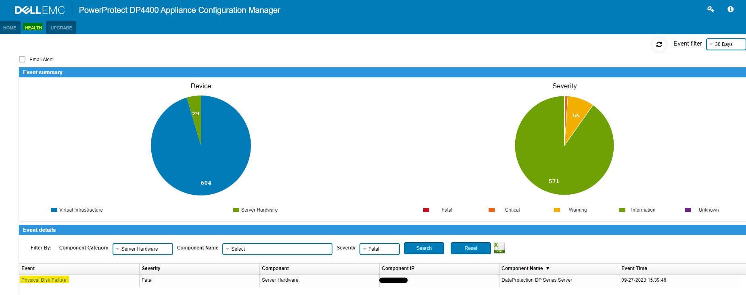This screenshot has height=295, width=746.
Task: Click the Information green legend swatch
Action: [622, 210]
